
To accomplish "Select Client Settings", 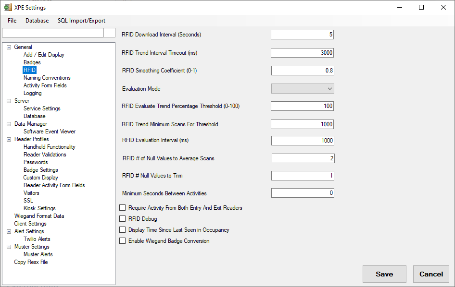I will pyautogui.click(x=30, y=224).
